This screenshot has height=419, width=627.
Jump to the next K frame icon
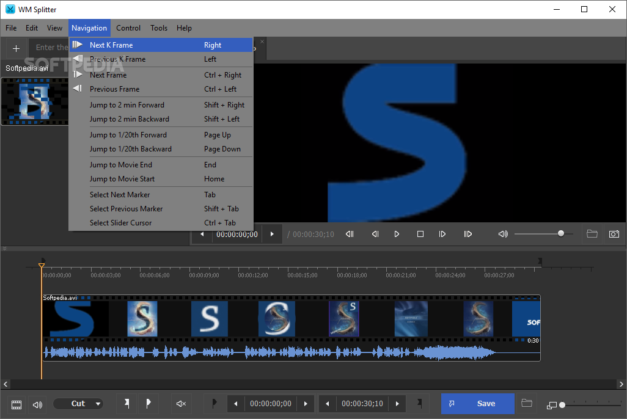click(468, 234)
